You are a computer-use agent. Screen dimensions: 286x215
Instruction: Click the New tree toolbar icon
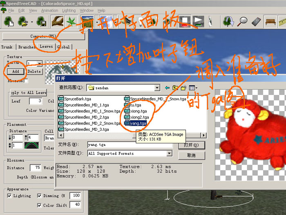click(9, 21)
